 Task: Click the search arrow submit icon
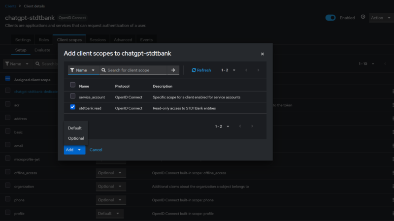[x=173, y=70]
